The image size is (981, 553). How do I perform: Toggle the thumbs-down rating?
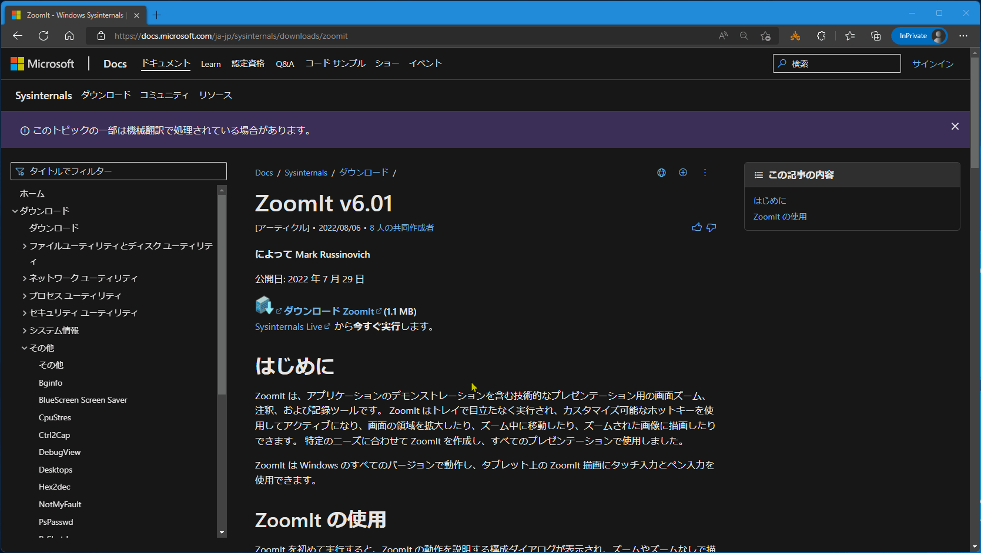[712, 227]
